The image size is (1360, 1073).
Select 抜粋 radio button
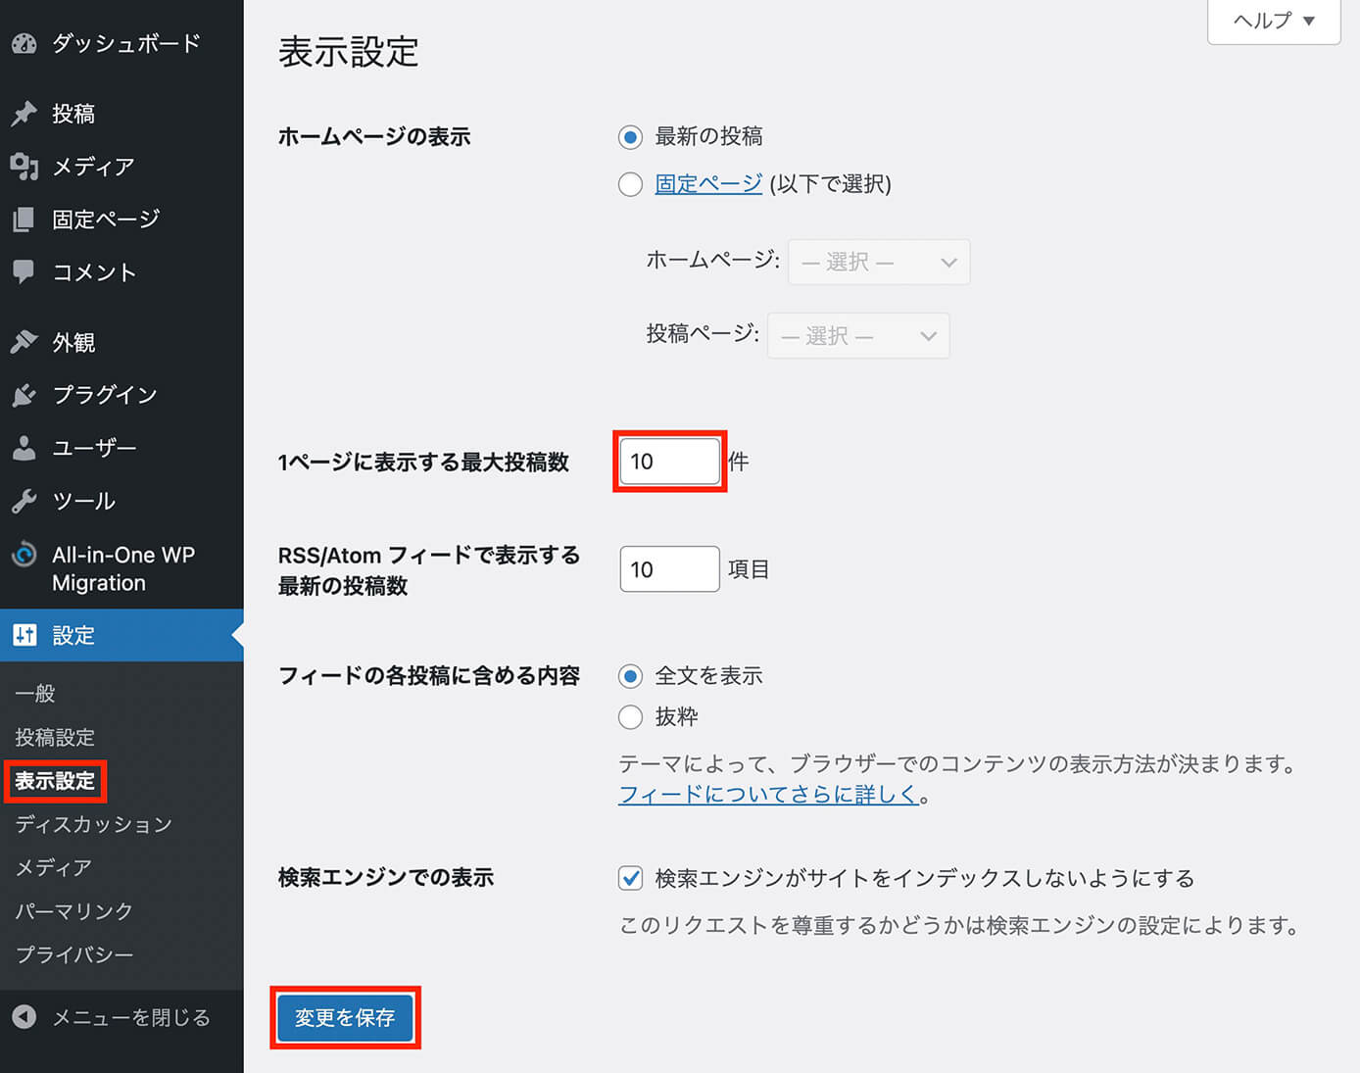(x=630, y=717)
